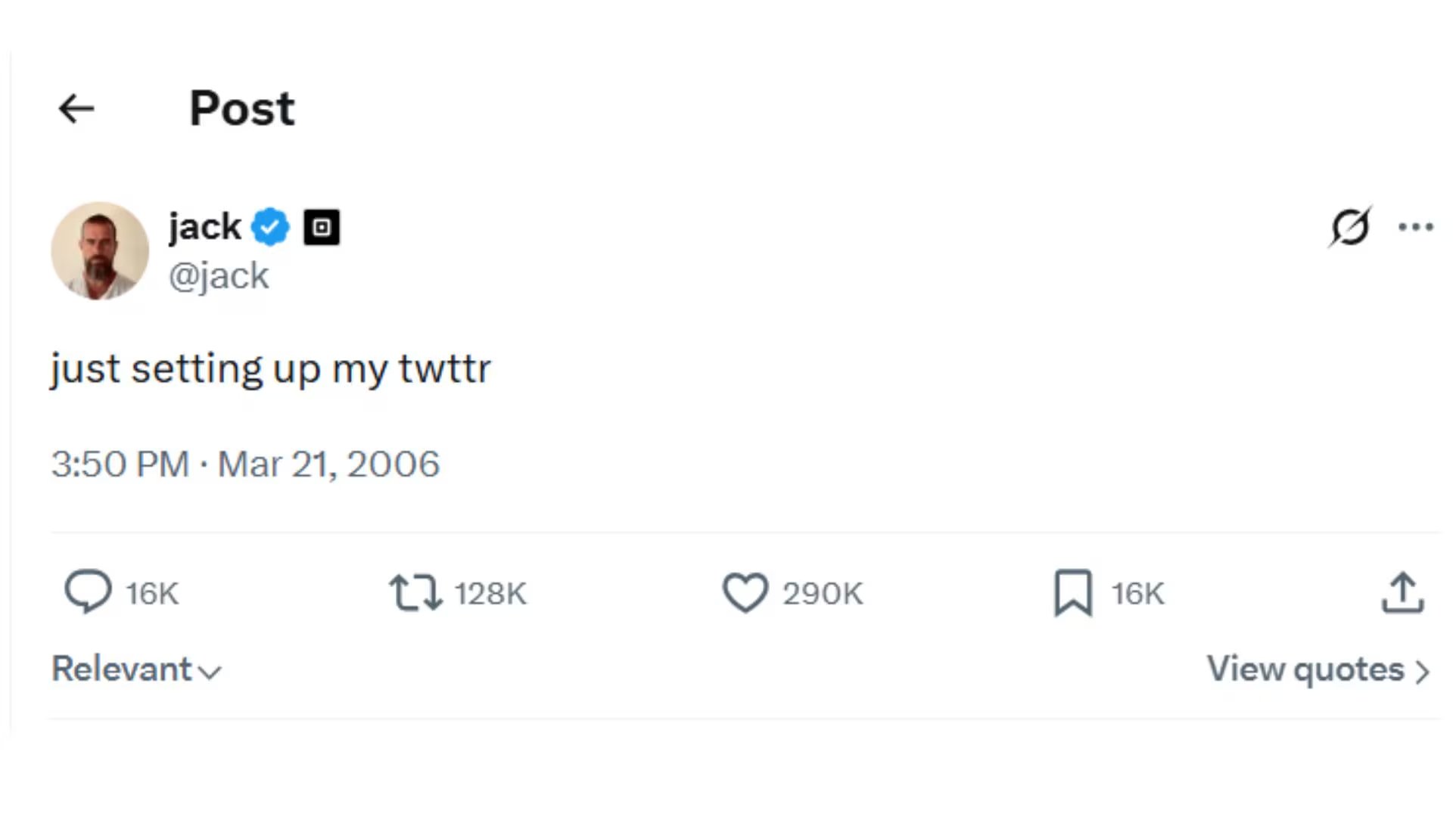Click the 3:50 PM Mar 21, 2006 timestamp

(x=245, y=464)
